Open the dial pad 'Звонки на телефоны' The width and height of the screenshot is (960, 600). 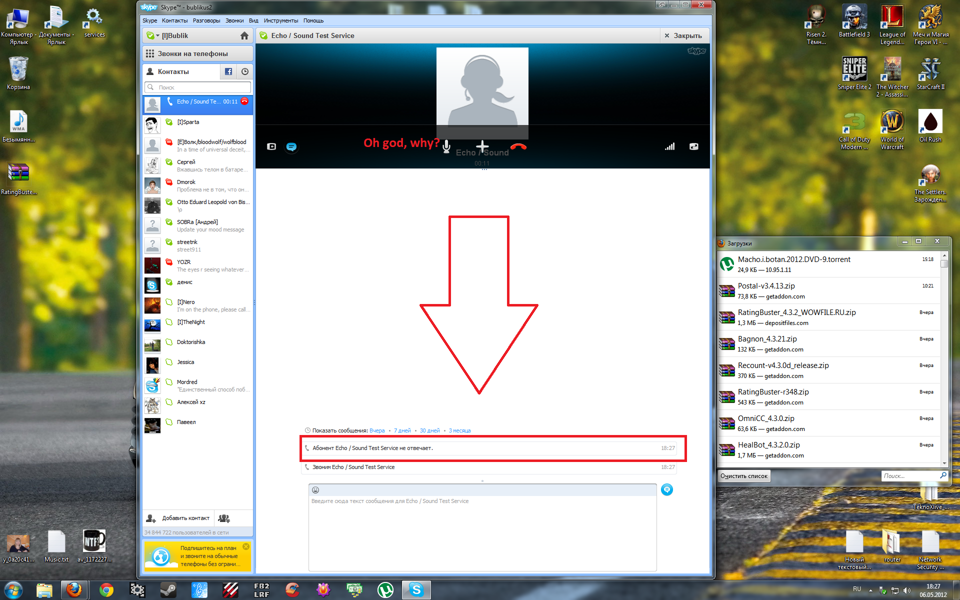198,53
